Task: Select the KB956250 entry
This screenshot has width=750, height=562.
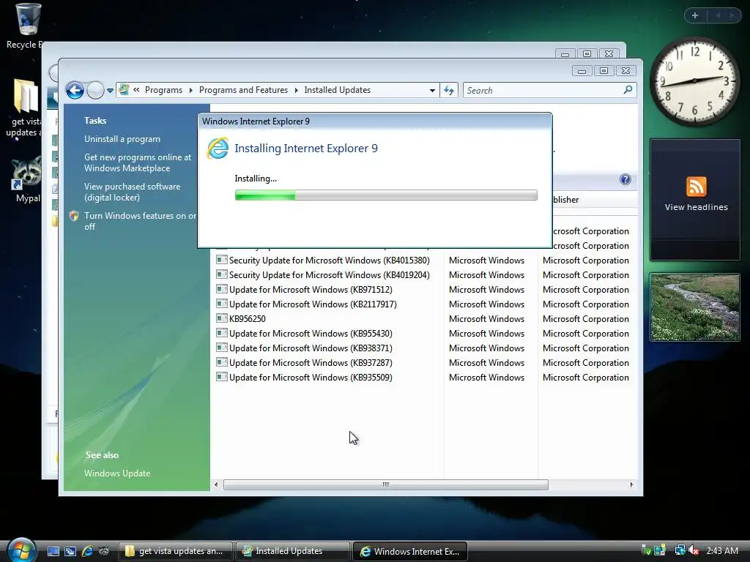Action: coord(423,319)
